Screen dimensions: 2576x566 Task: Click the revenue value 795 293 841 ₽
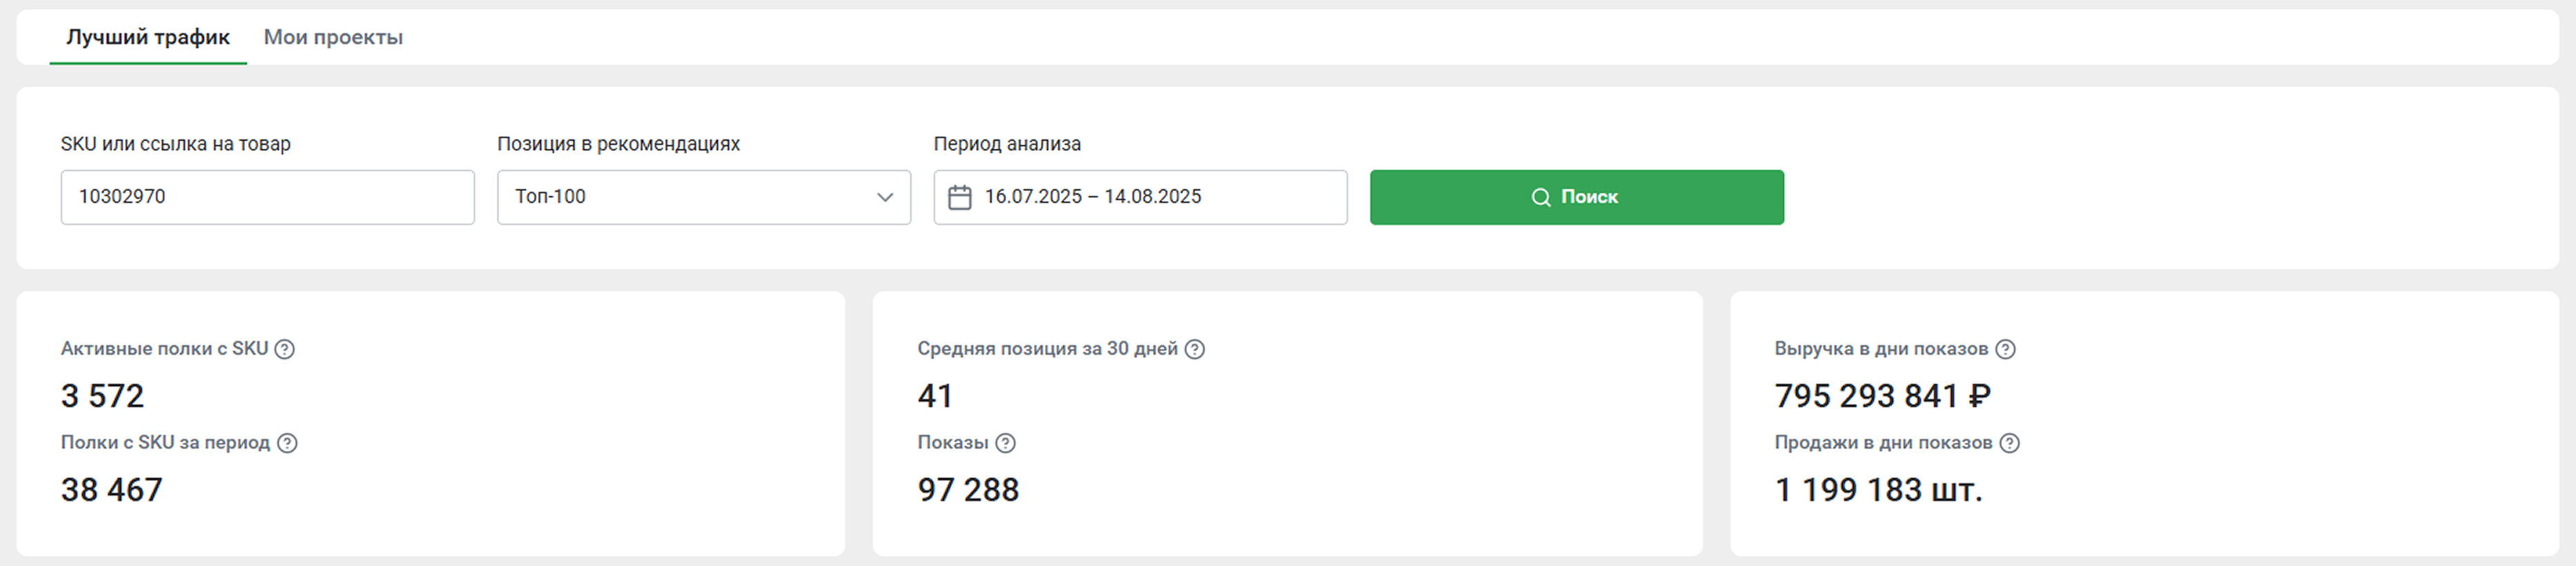(x=1882, y=396)
